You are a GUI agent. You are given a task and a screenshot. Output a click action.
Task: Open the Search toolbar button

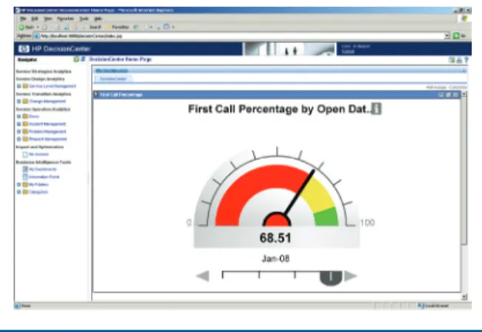[x=92, y=27]
